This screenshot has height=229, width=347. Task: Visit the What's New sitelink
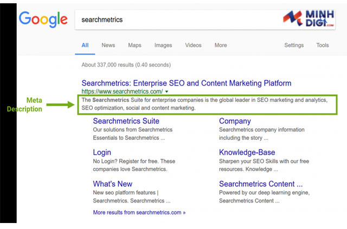tap(113, 184)
